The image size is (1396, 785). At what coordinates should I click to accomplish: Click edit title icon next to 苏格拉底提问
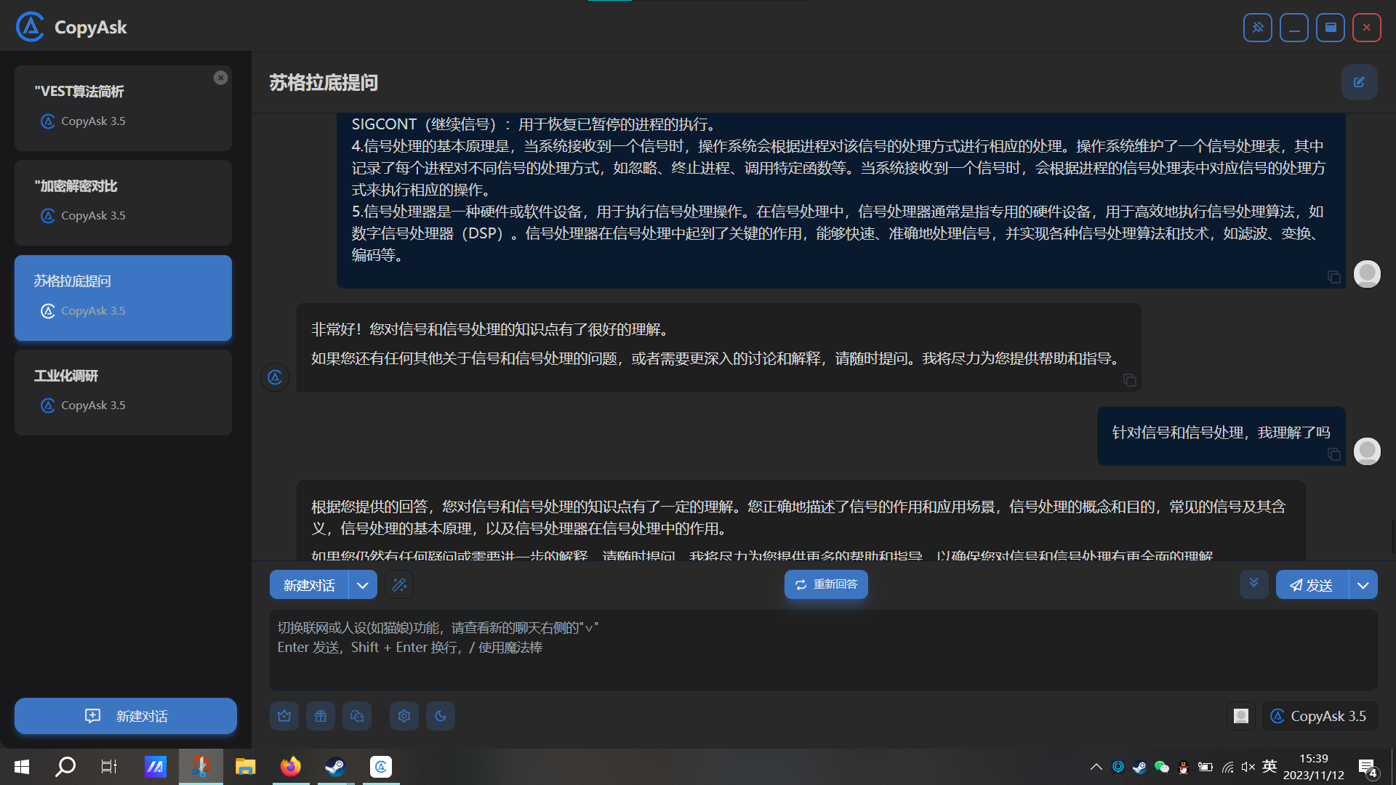tap(1359, 82)
